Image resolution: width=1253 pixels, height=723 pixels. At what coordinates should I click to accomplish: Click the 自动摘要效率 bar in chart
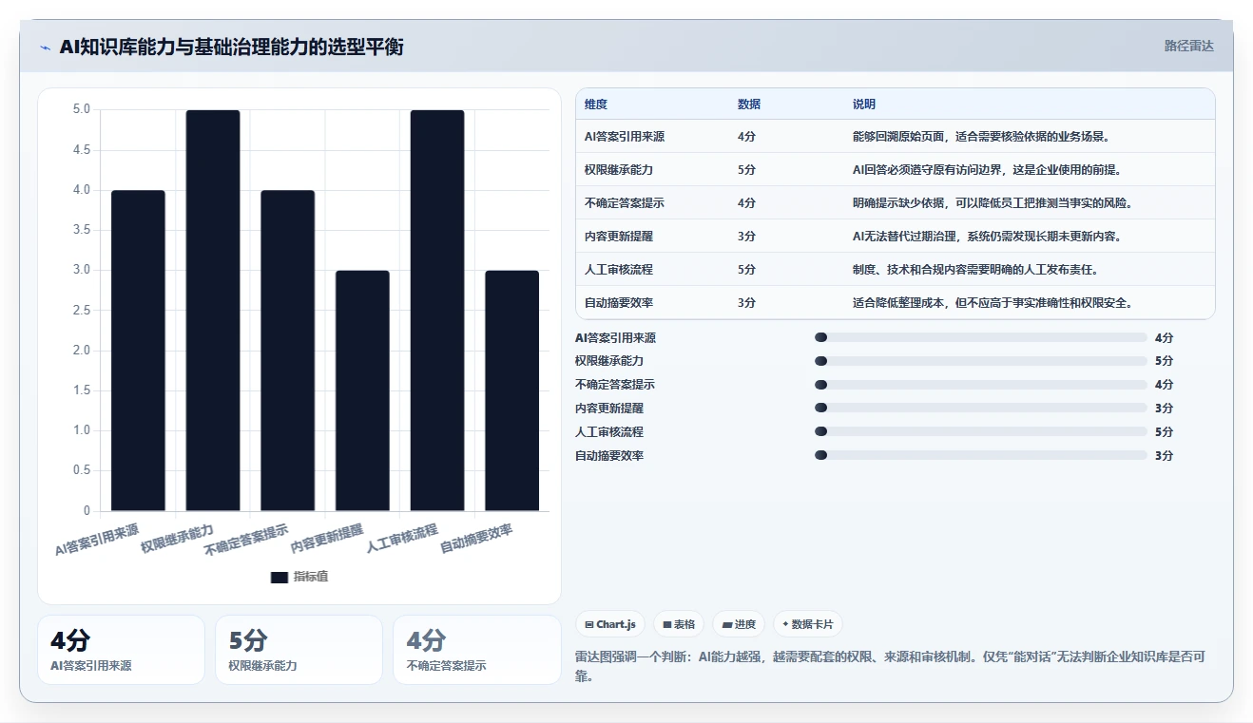pyautogui.click(x=512, y=390)
